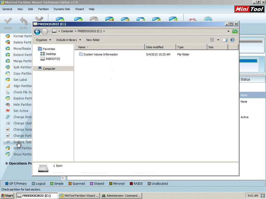This screenshot has width=266, height=199.
Task: Click the Merge Partition sidebar icon
Action: pos(8,61)
